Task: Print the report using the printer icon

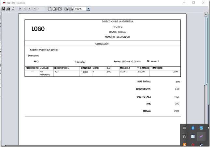Action: [8, 9]
